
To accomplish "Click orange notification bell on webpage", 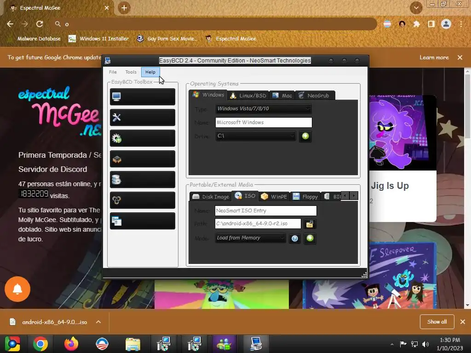I will tap(17, 289).
